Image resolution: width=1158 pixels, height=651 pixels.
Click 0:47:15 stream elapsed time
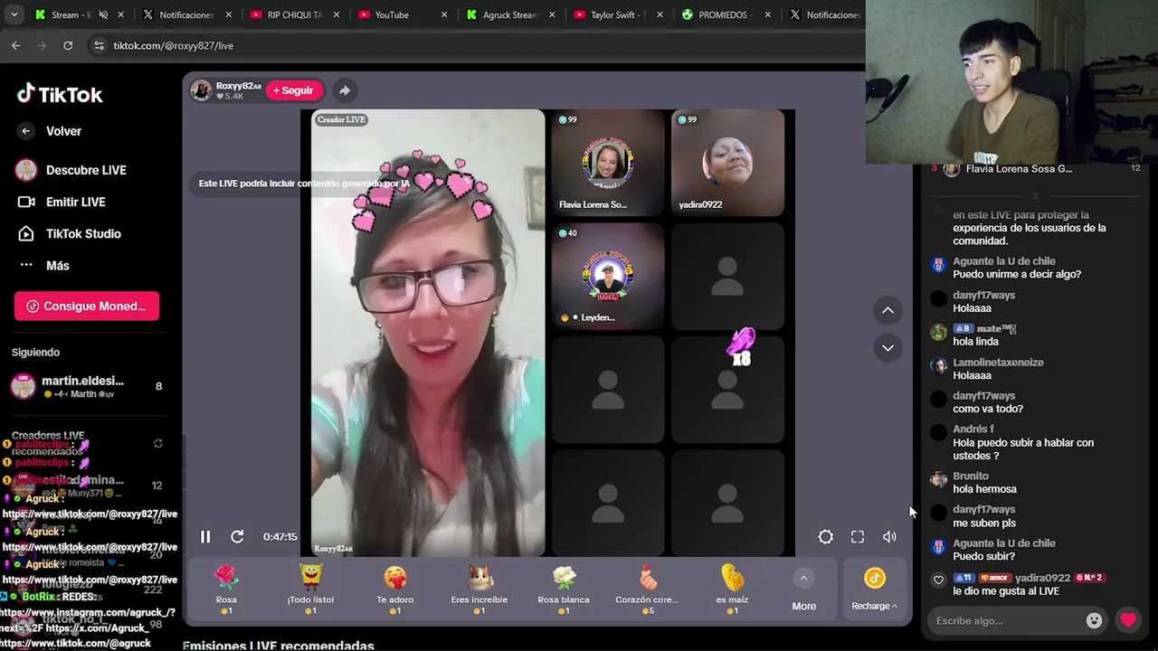280,537
